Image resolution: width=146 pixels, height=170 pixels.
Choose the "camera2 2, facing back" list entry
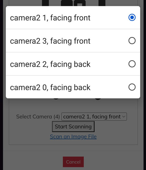pyautogui.click(x=73, y=64)
